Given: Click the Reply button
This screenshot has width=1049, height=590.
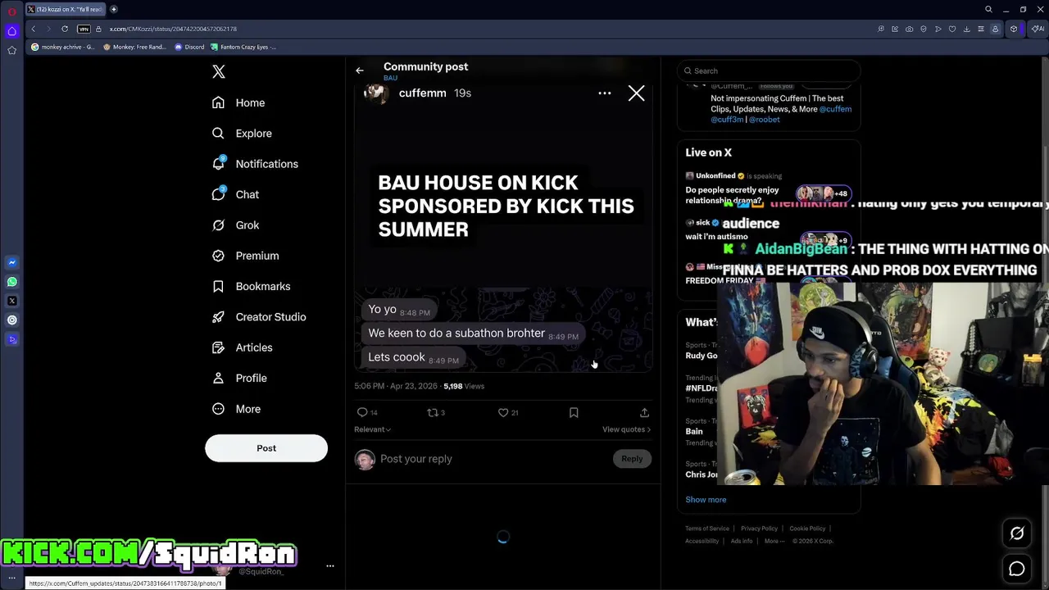Looking at the screenshot, I should click(x=632, y=459).
